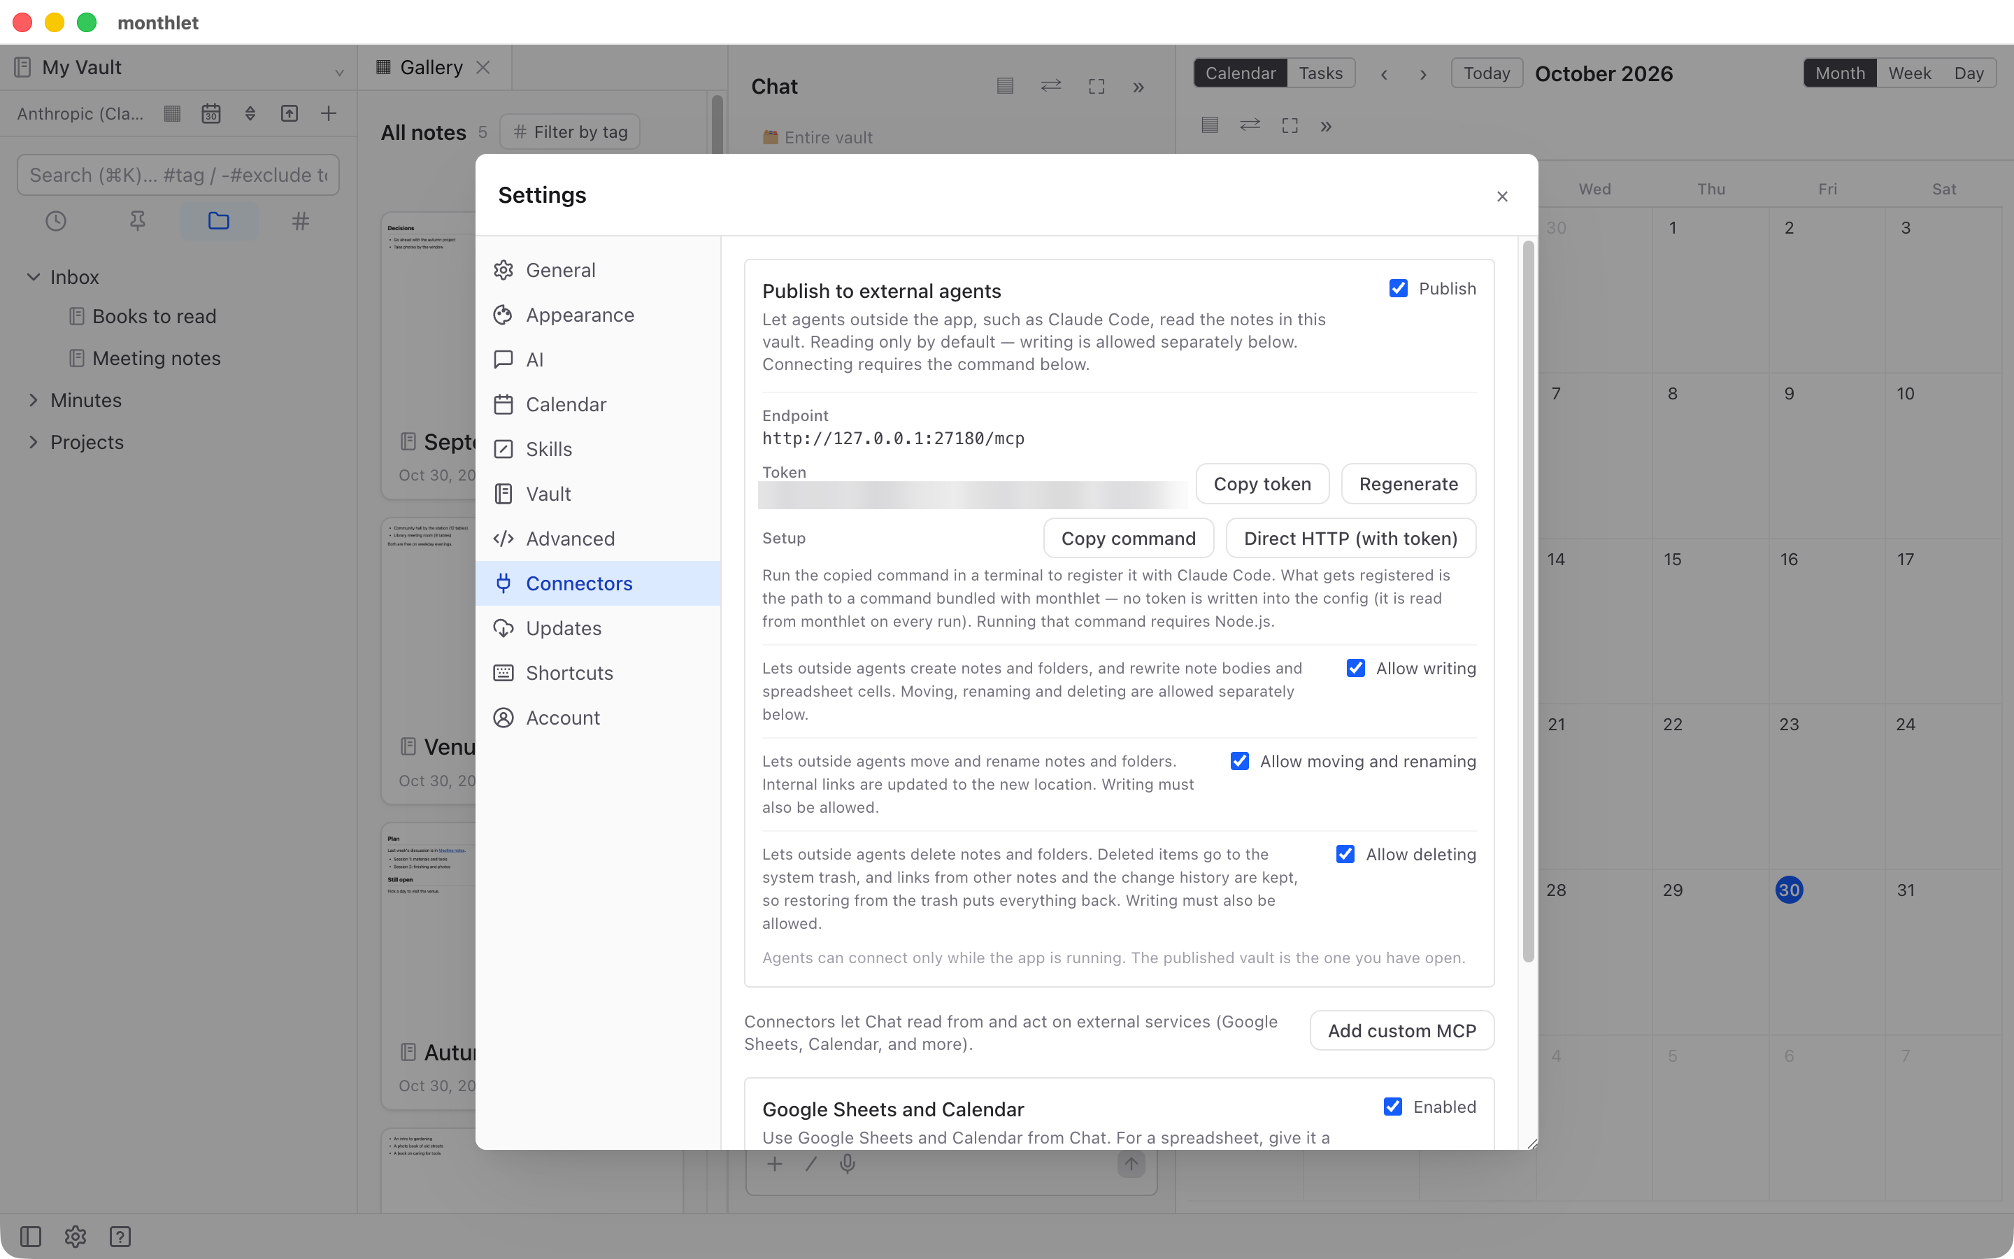The image size is (2014, 1259).
Task: Select the Pinned notes pin icon
Action: pyautogui.click(x=137, y=220)
